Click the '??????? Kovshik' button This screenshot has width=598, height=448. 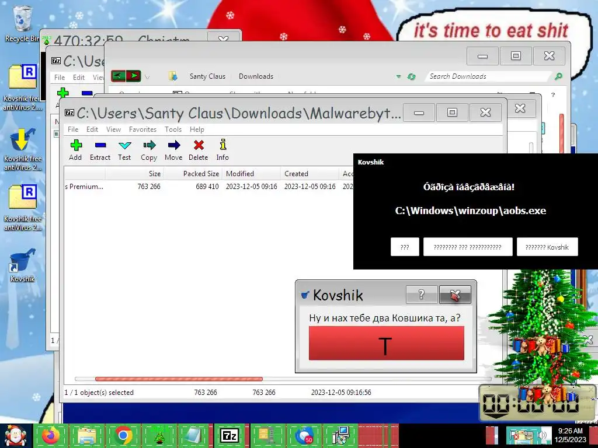coord(547,247)
